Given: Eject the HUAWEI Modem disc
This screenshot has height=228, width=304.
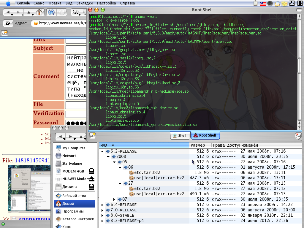Looking at the screenshot, I should pos(91,179).
